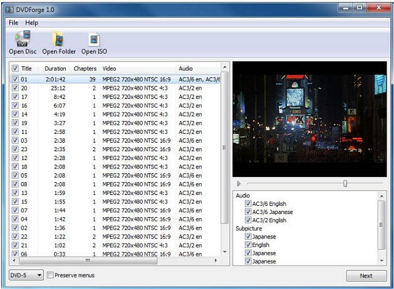The width and height of the screenshot is (394, 289).
Task: Sort list by the Chapters column header
Action: pyautogui.click(x=85, y=68)
